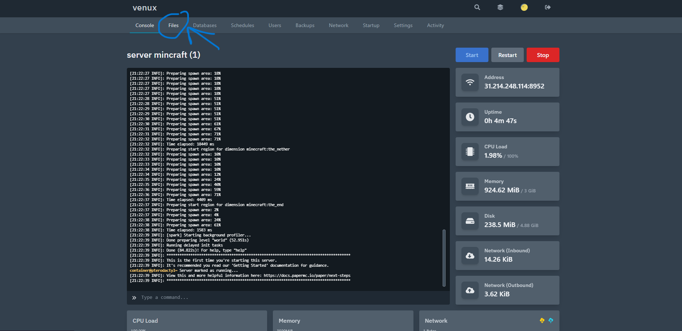
Task: Click the wifi icon beside Address
Action: click(470, 82)
